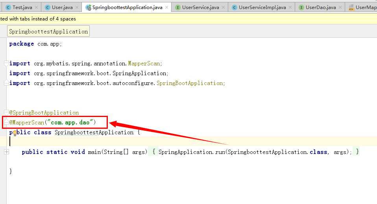
Task: Click the class icon on User.java tab
Action: point(48,7)
